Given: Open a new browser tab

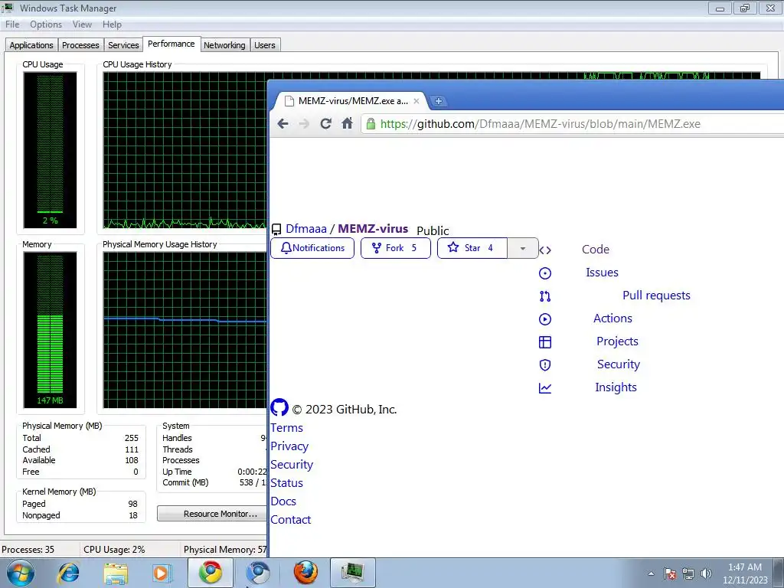Looking at the screenshot, I should pyautogui.click(x=439, y=101).
